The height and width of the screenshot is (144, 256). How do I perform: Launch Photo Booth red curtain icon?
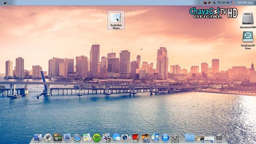click(x=136, y=138)
